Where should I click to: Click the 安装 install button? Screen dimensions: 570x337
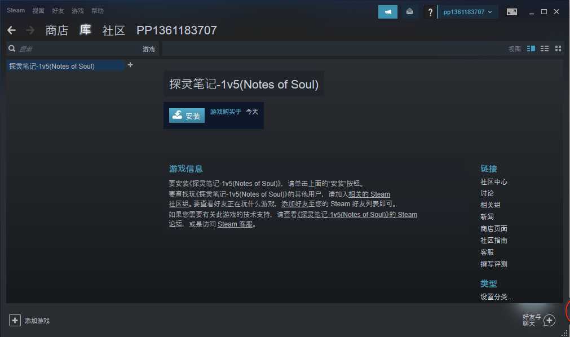[187, 116]
